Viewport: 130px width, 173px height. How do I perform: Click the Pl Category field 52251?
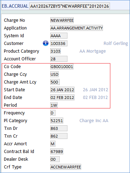click(x=57, y=121)
